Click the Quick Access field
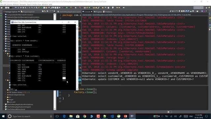 [x=198, y=8]
